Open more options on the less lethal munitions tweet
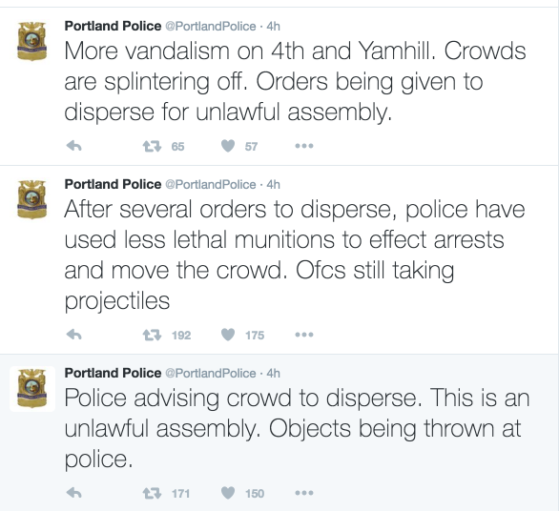Viewport: 559px width, 511px height. (304, 335)
